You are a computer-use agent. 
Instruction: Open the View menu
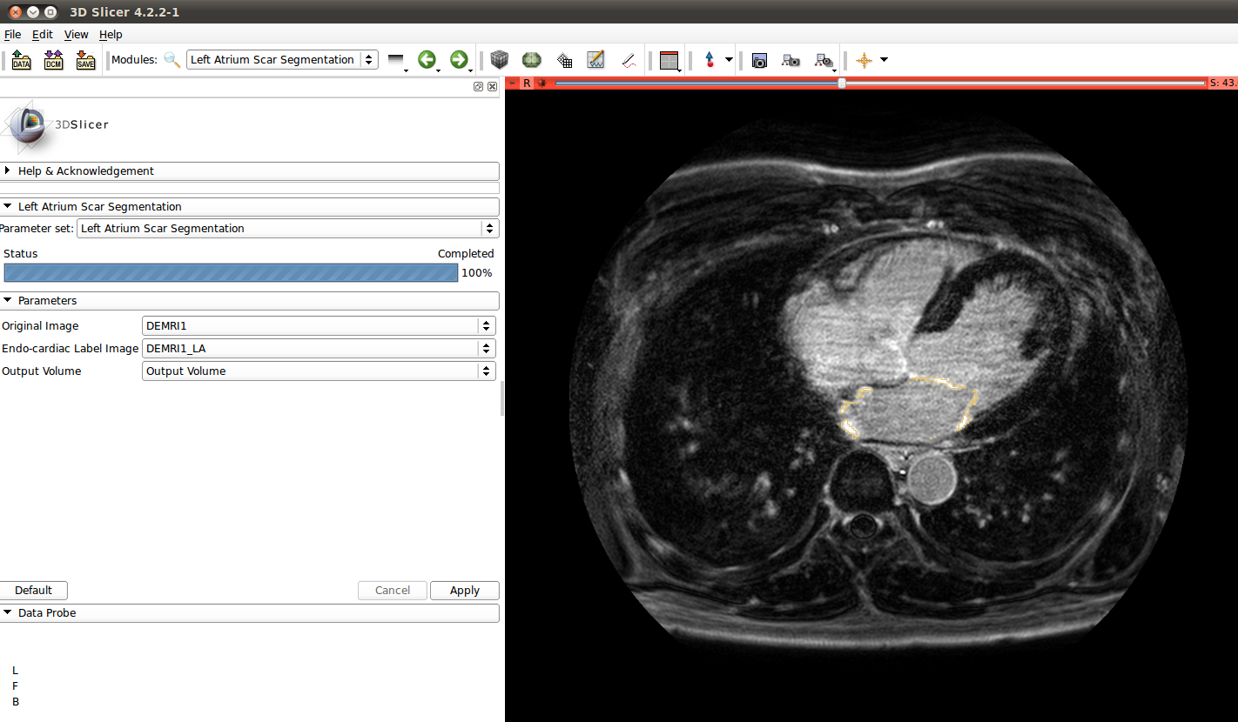tap(76, 35)
